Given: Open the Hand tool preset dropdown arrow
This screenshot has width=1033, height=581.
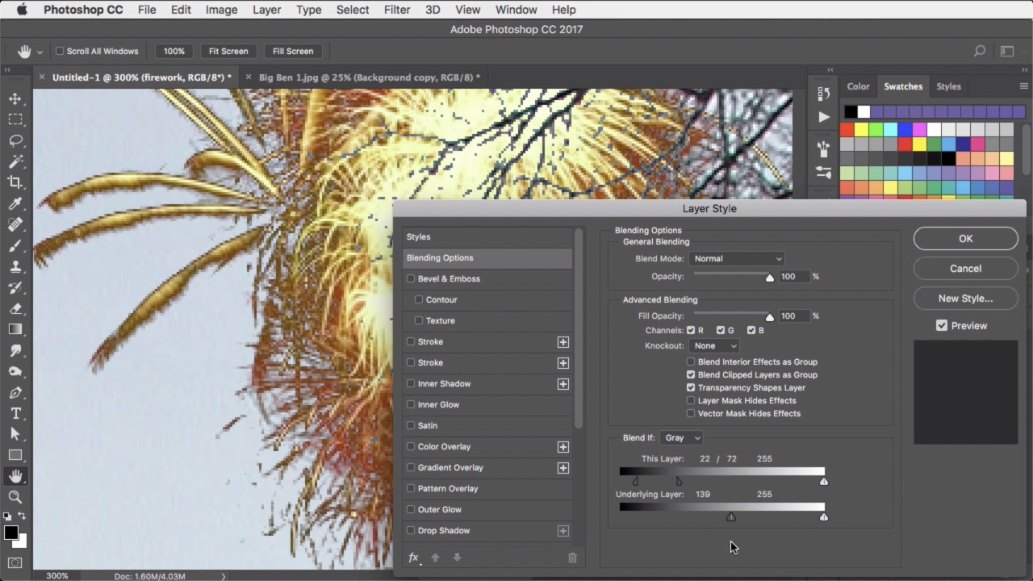Looking at the screenshot, I should point(40,52).
